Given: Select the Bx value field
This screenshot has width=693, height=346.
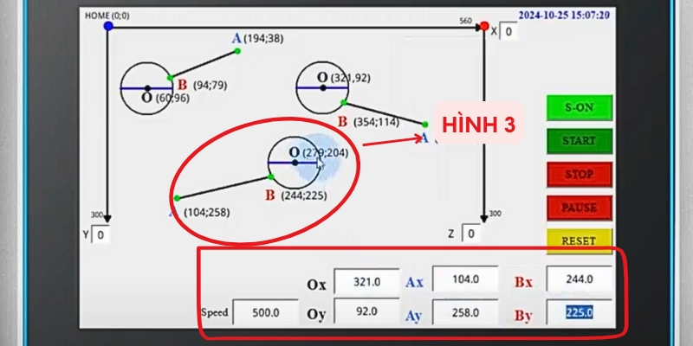Looking at the screenshot, I should (x=579, y=279).
